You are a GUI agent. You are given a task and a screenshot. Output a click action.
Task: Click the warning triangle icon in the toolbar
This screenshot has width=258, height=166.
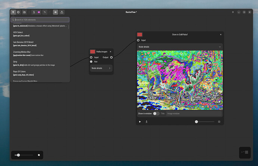click(62, 12)
